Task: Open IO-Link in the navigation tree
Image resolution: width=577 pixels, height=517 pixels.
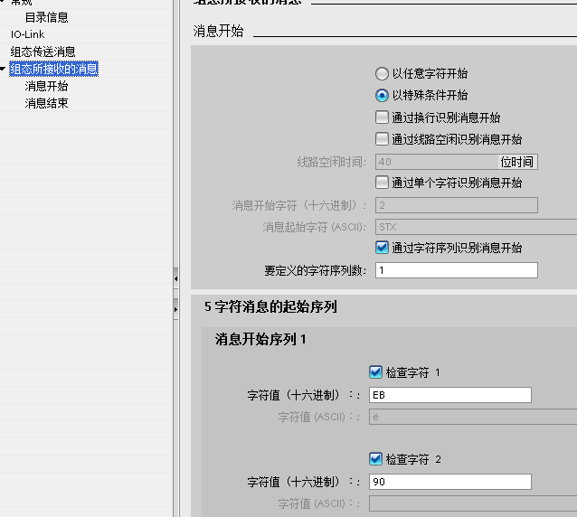Action: pos(28,34)
